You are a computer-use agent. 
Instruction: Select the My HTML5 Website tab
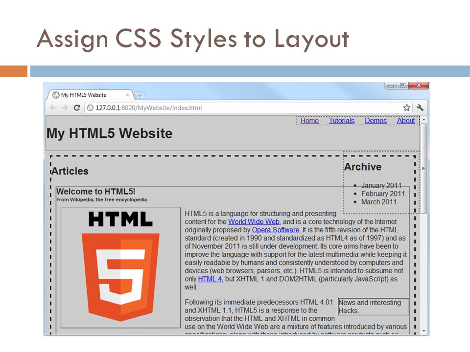[90, 95]
